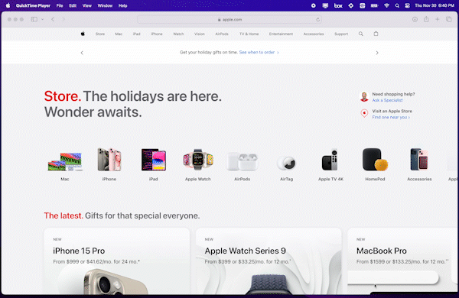459x298 pixels.
Task: Show next banner message with right chevron
Action: click(x=377, y=53)
